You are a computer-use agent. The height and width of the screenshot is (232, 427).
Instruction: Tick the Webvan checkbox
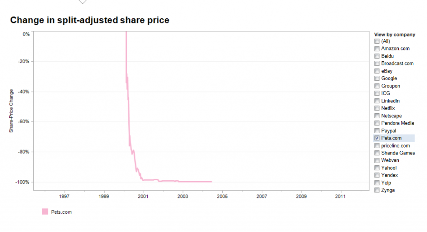click(377, 160)
